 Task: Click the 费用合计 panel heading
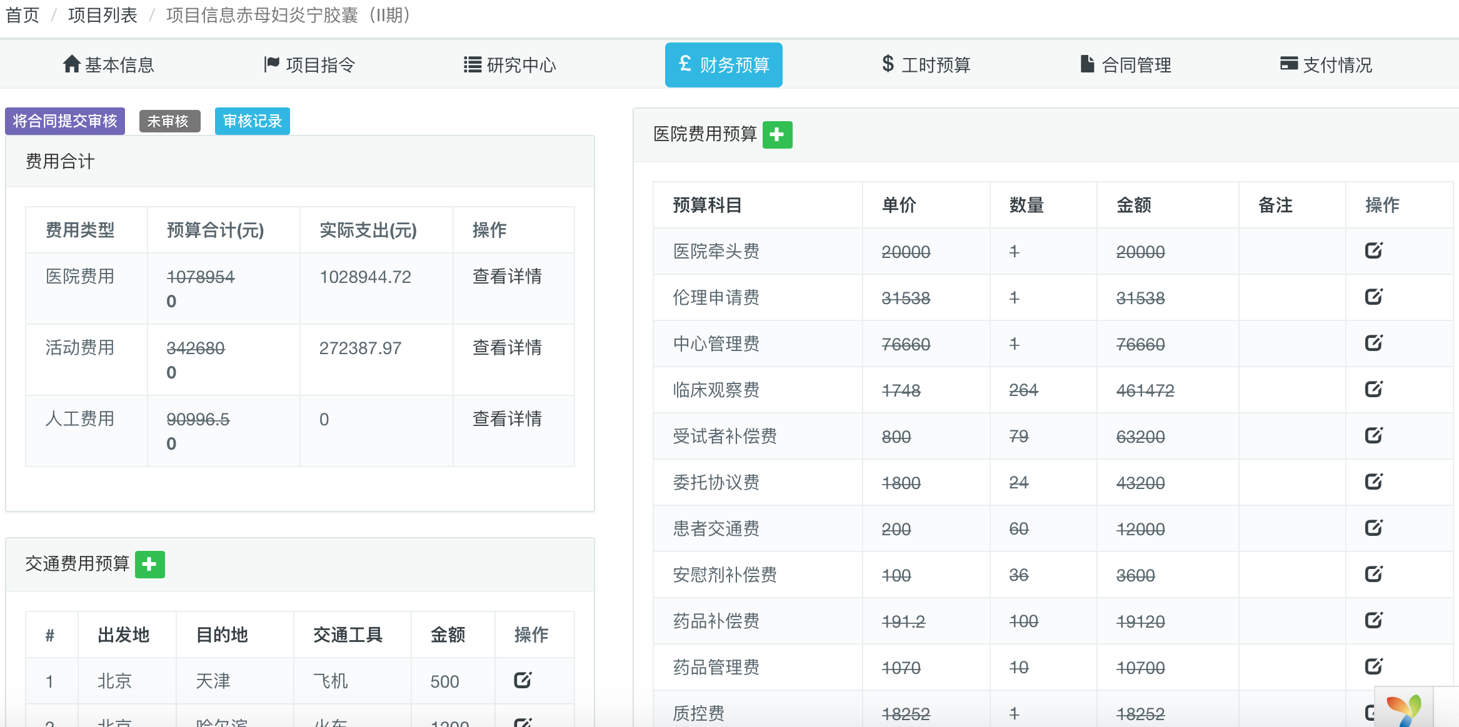tap(60, 161)
